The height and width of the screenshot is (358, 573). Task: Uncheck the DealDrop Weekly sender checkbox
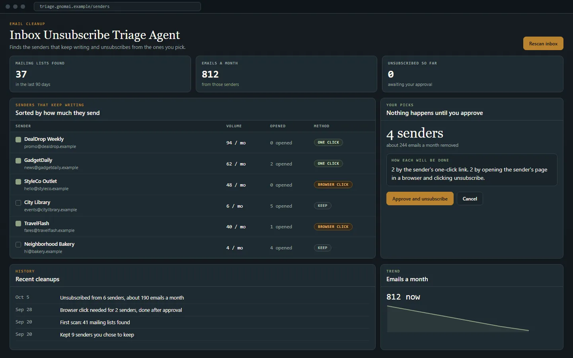18,140
